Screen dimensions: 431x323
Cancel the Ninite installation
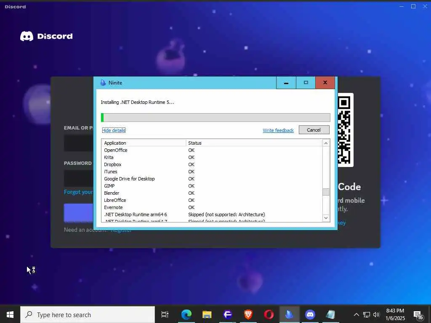click(x=314, y=130)
